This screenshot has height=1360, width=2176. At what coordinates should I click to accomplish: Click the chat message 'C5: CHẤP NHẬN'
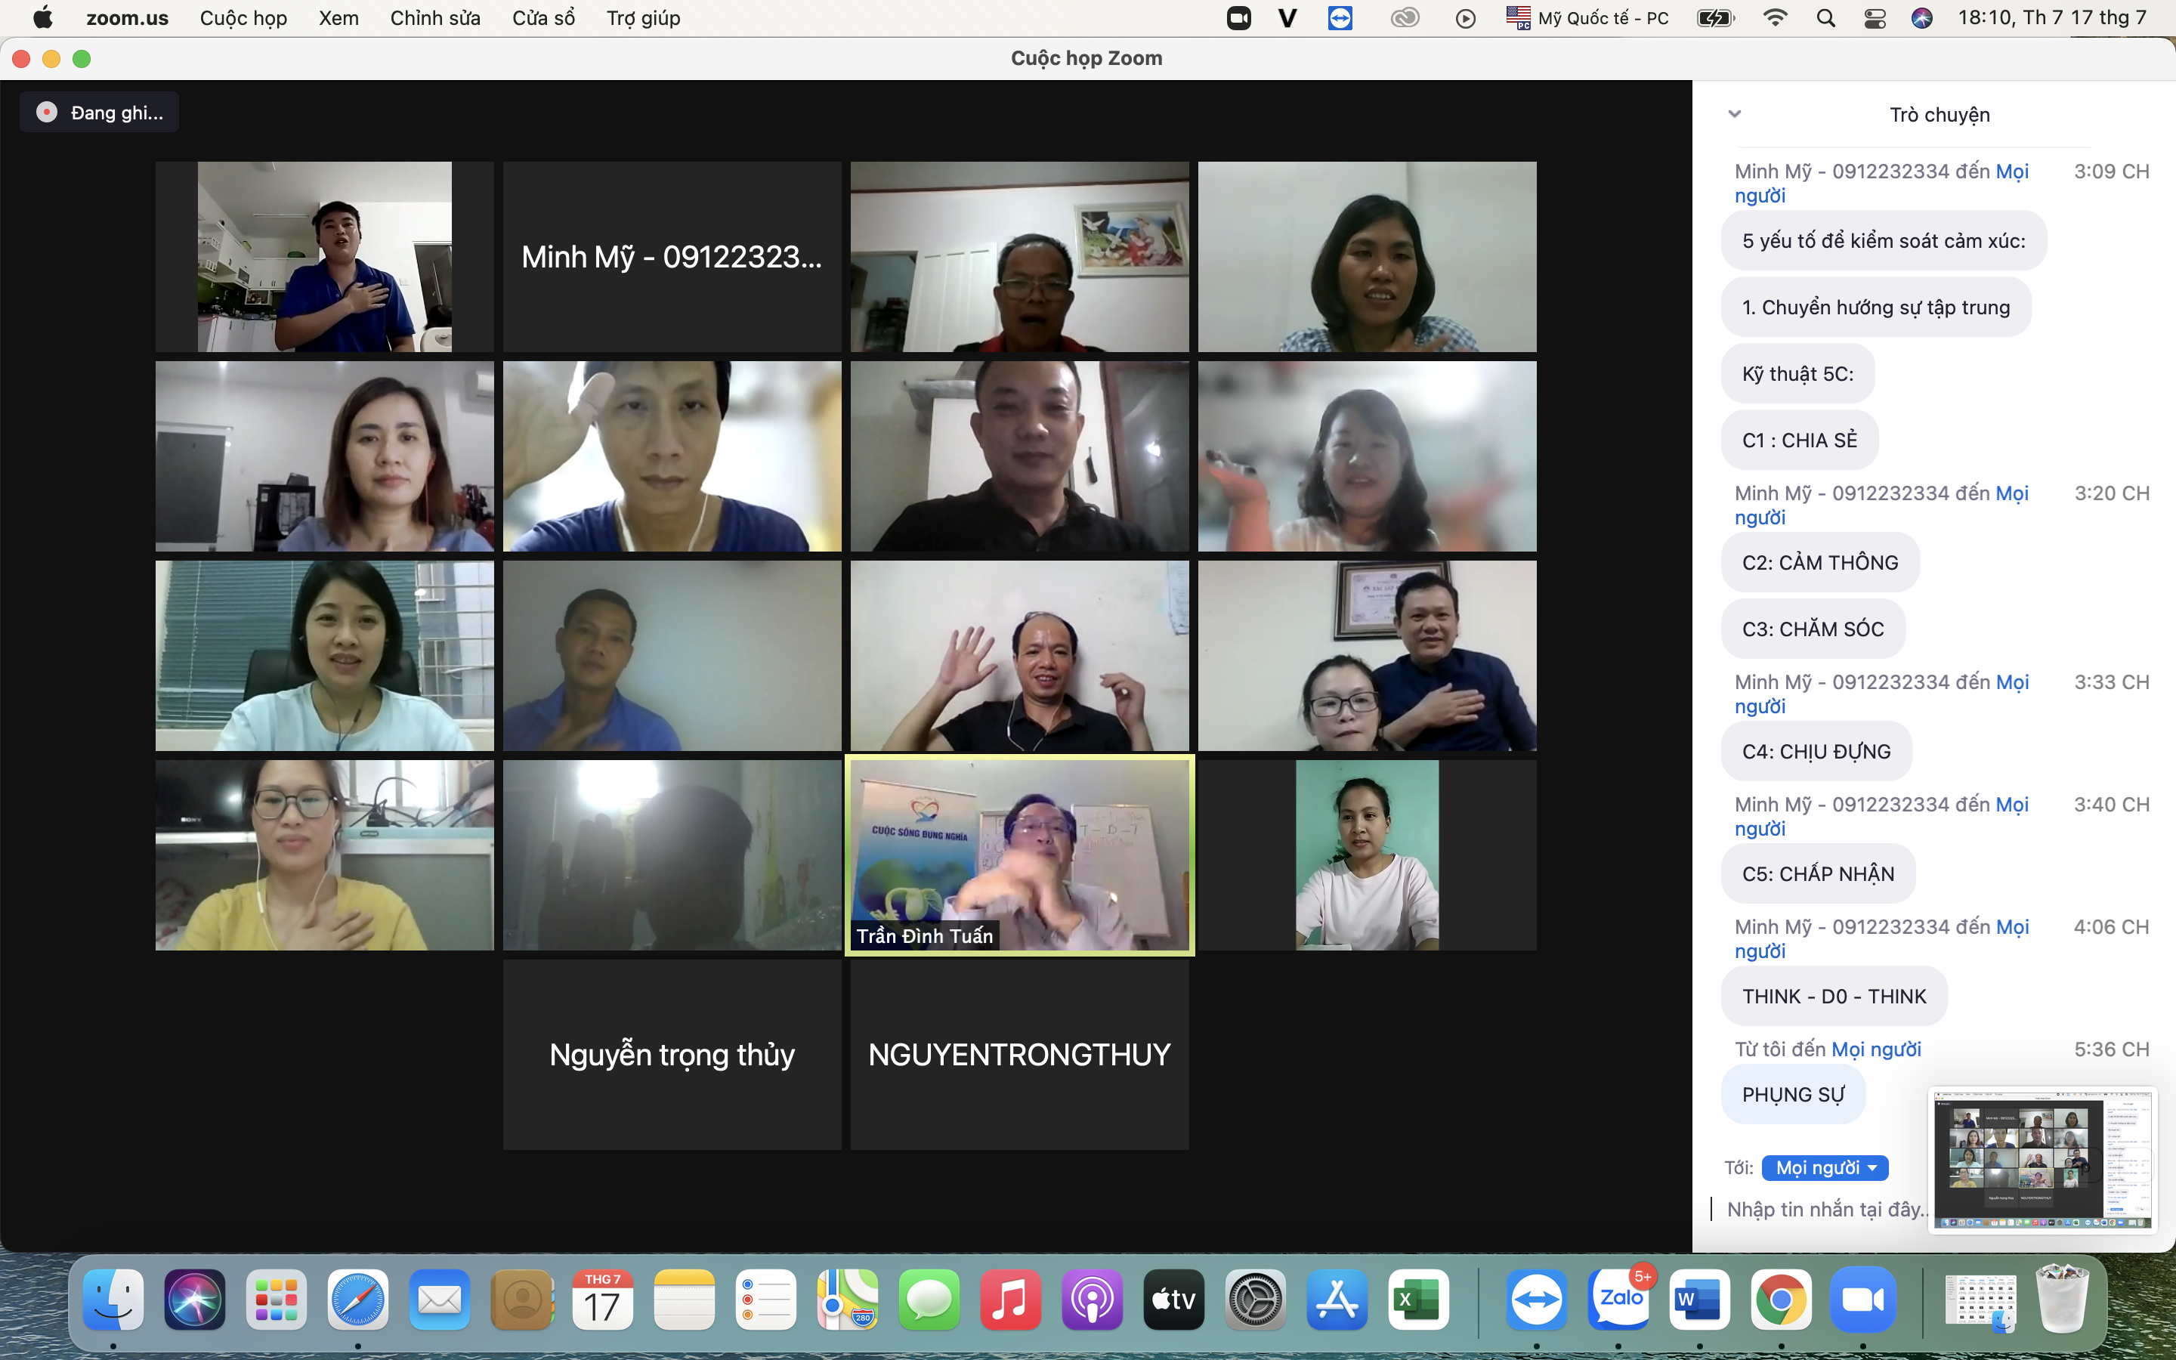[1818, 873]
